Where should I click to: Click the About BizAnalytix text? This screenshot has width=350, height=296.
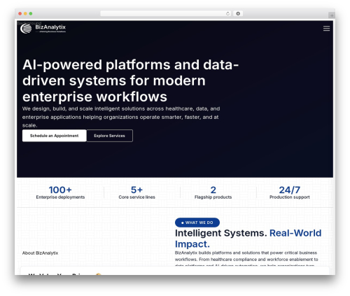coord(40,253)
